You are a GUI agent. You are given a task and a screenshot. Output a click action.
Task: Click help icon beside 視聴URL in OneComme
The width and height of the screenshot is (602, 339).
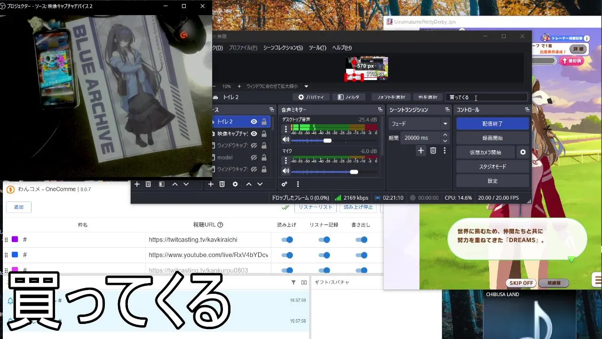tap(220, 225)
